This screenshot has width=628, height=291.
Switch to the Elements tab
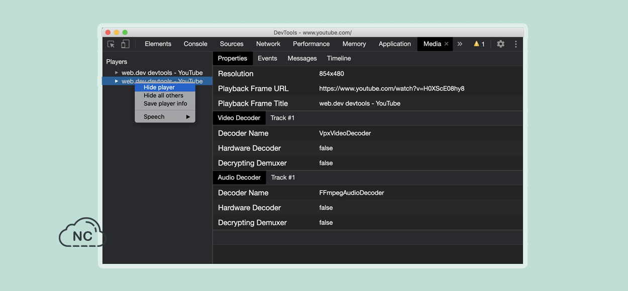158,44
